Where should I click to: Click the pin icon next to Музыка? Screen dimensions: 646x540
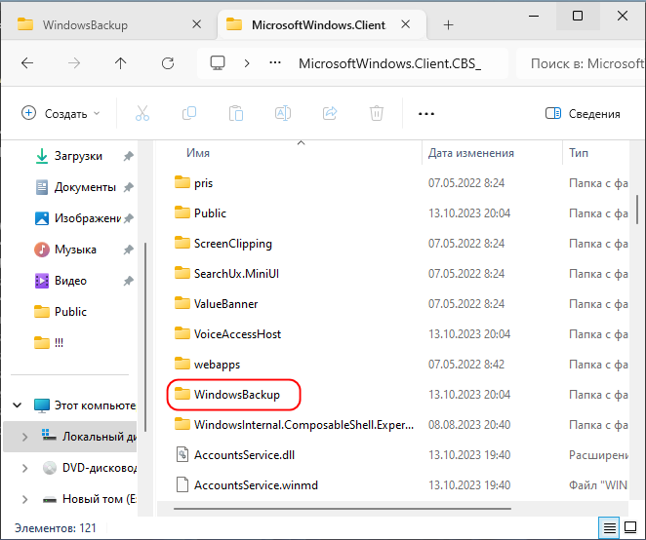[x=129, y=250]
